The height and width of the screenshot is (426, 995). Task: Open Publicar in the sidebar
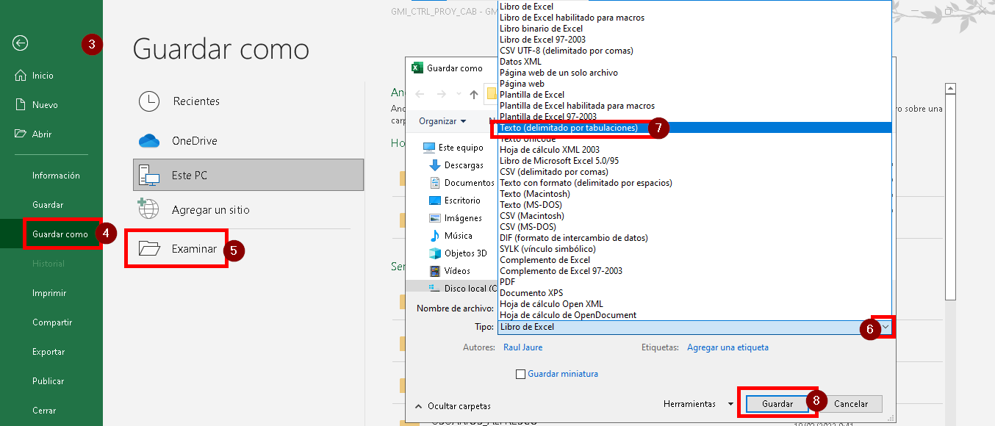click(48, 381)
